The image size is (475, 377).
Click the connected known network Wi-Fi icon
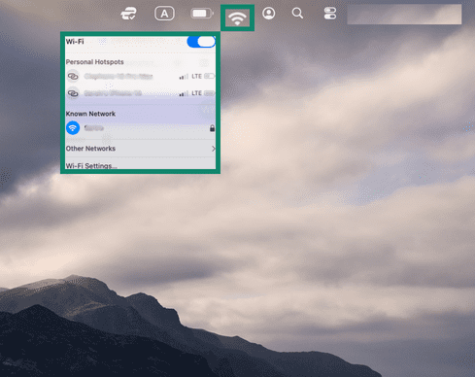click(x=73, y=128)
